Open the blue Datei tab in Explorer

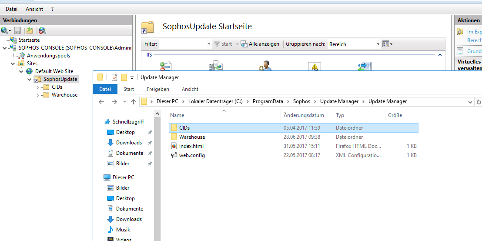(105, 89)
